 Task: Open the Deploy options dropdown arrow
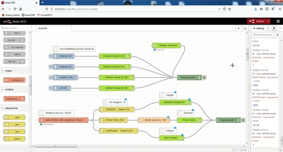pyautogui.click(x=268, y=21)
